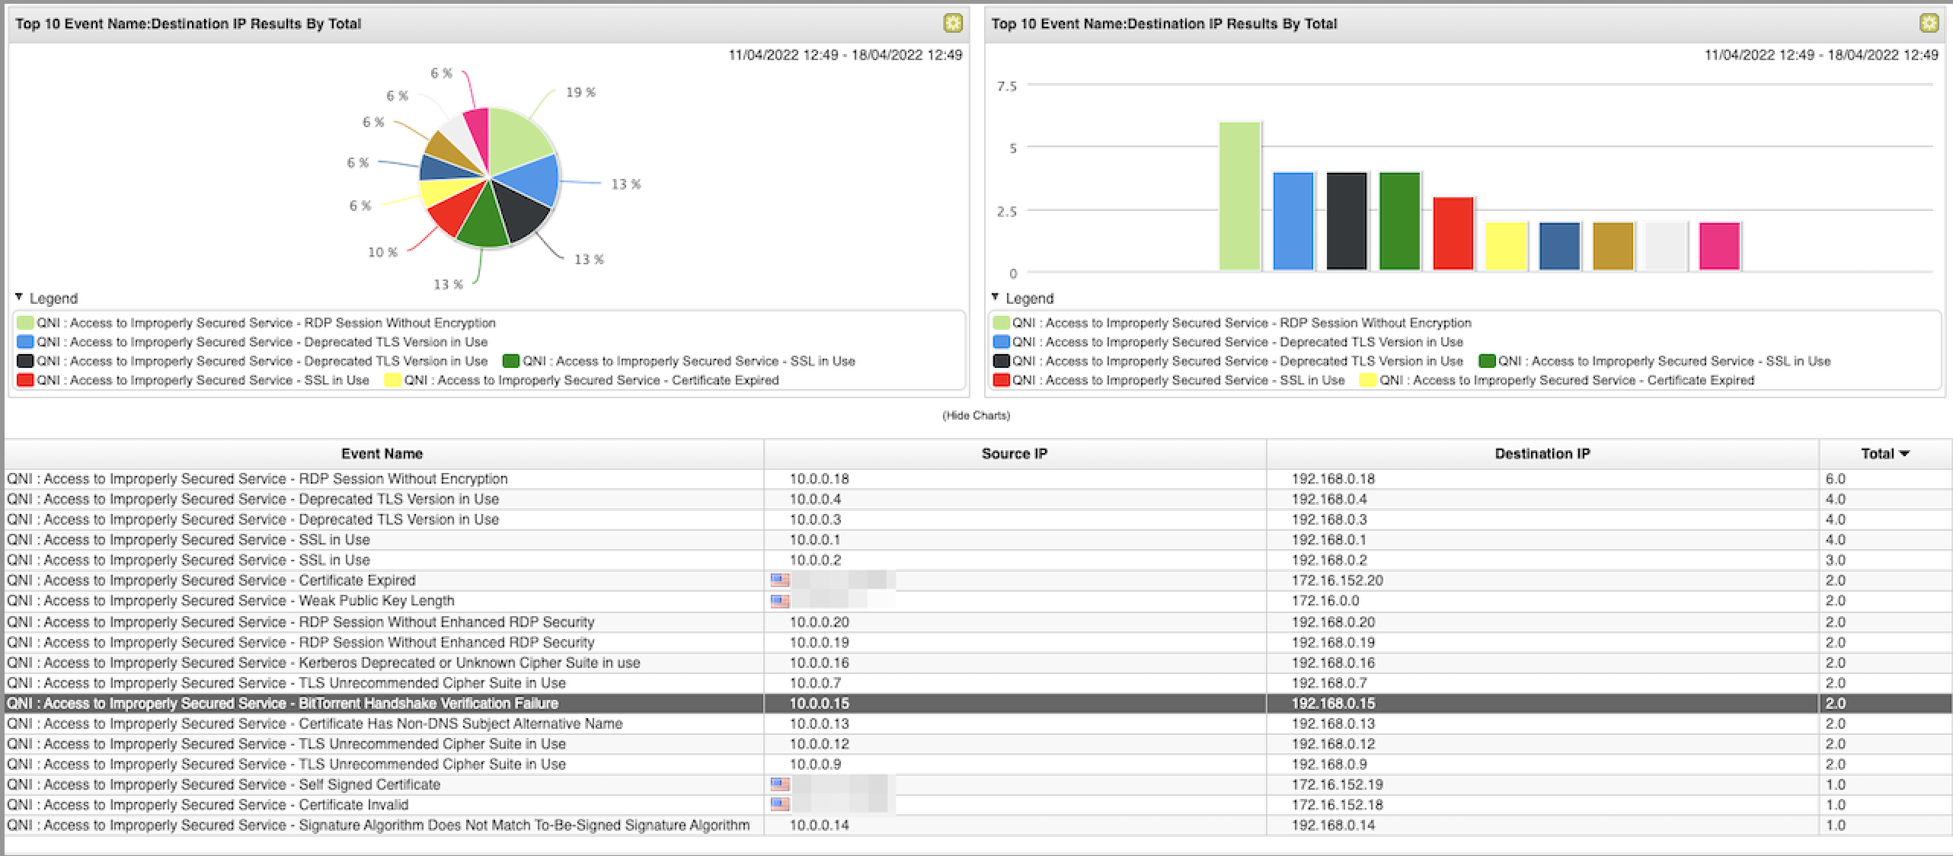Collapse the Legend under the bar chart
This screenshot has width=1953, height=856.
point(996,298)
